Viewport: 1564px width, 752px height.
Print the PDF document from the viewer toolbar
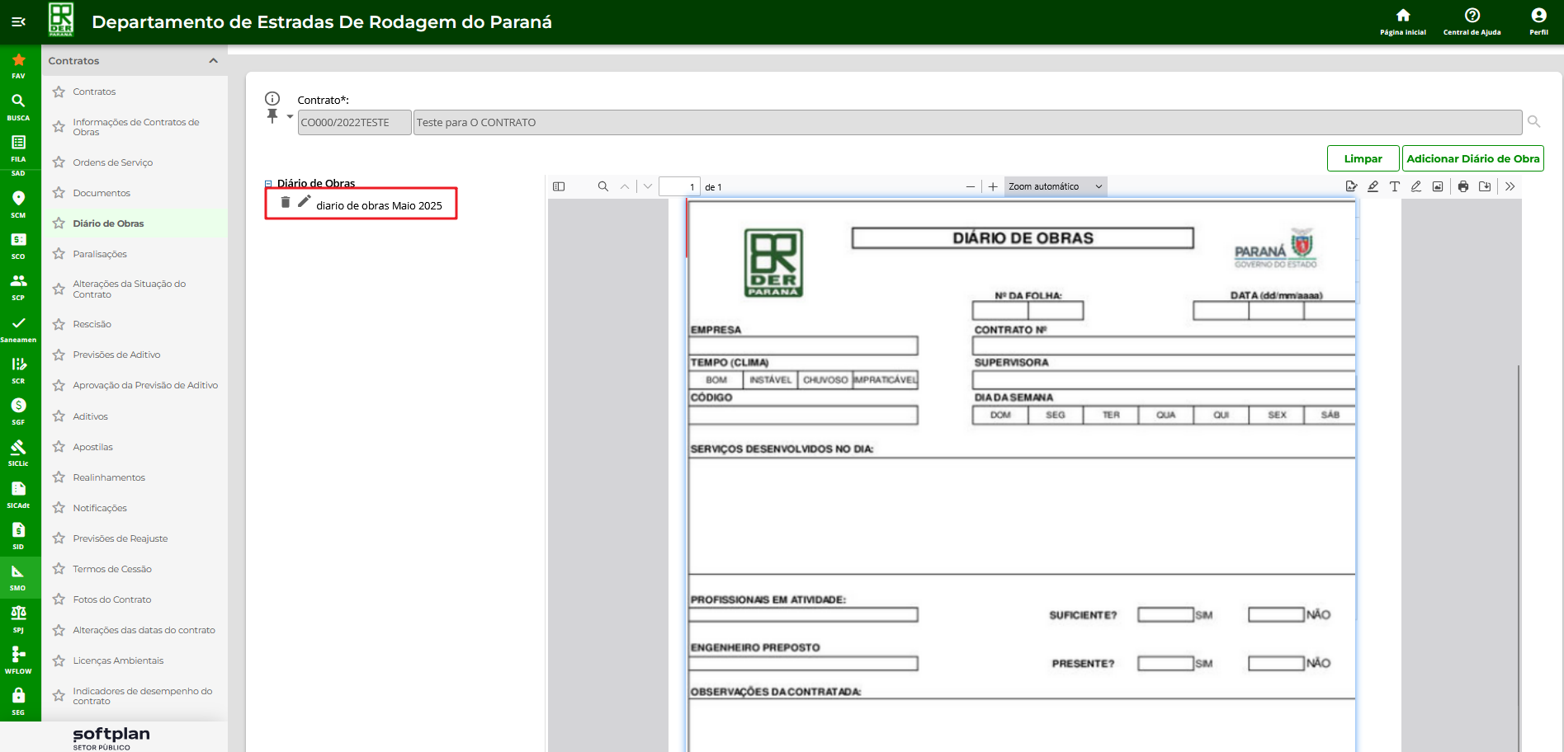1463,186
